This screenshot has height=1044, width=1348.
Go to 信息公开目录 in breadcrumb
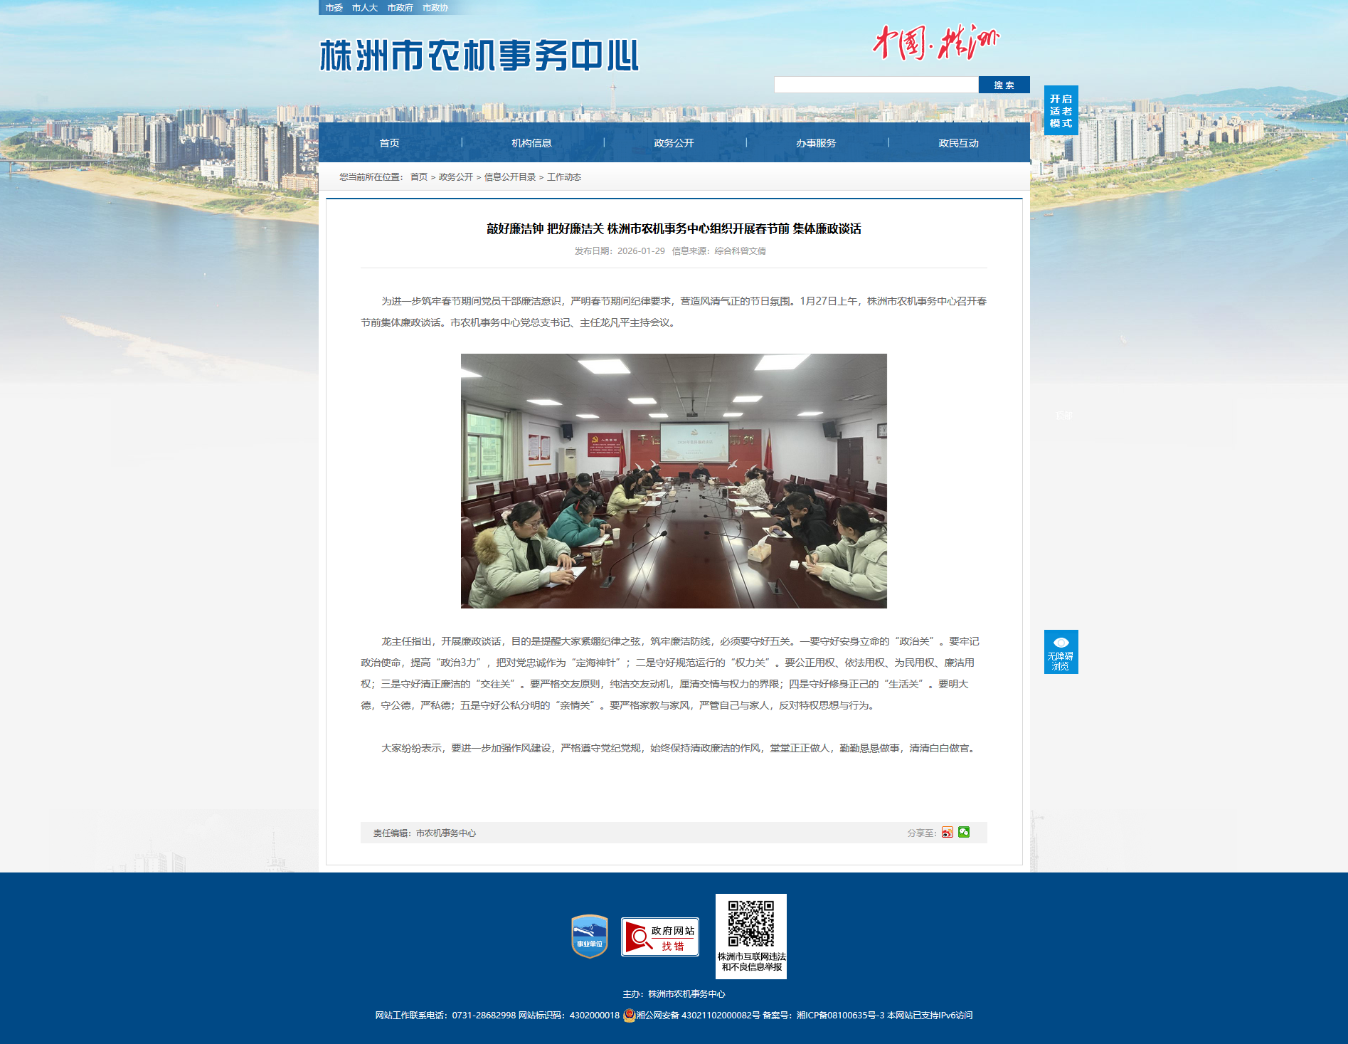point(509,177)
